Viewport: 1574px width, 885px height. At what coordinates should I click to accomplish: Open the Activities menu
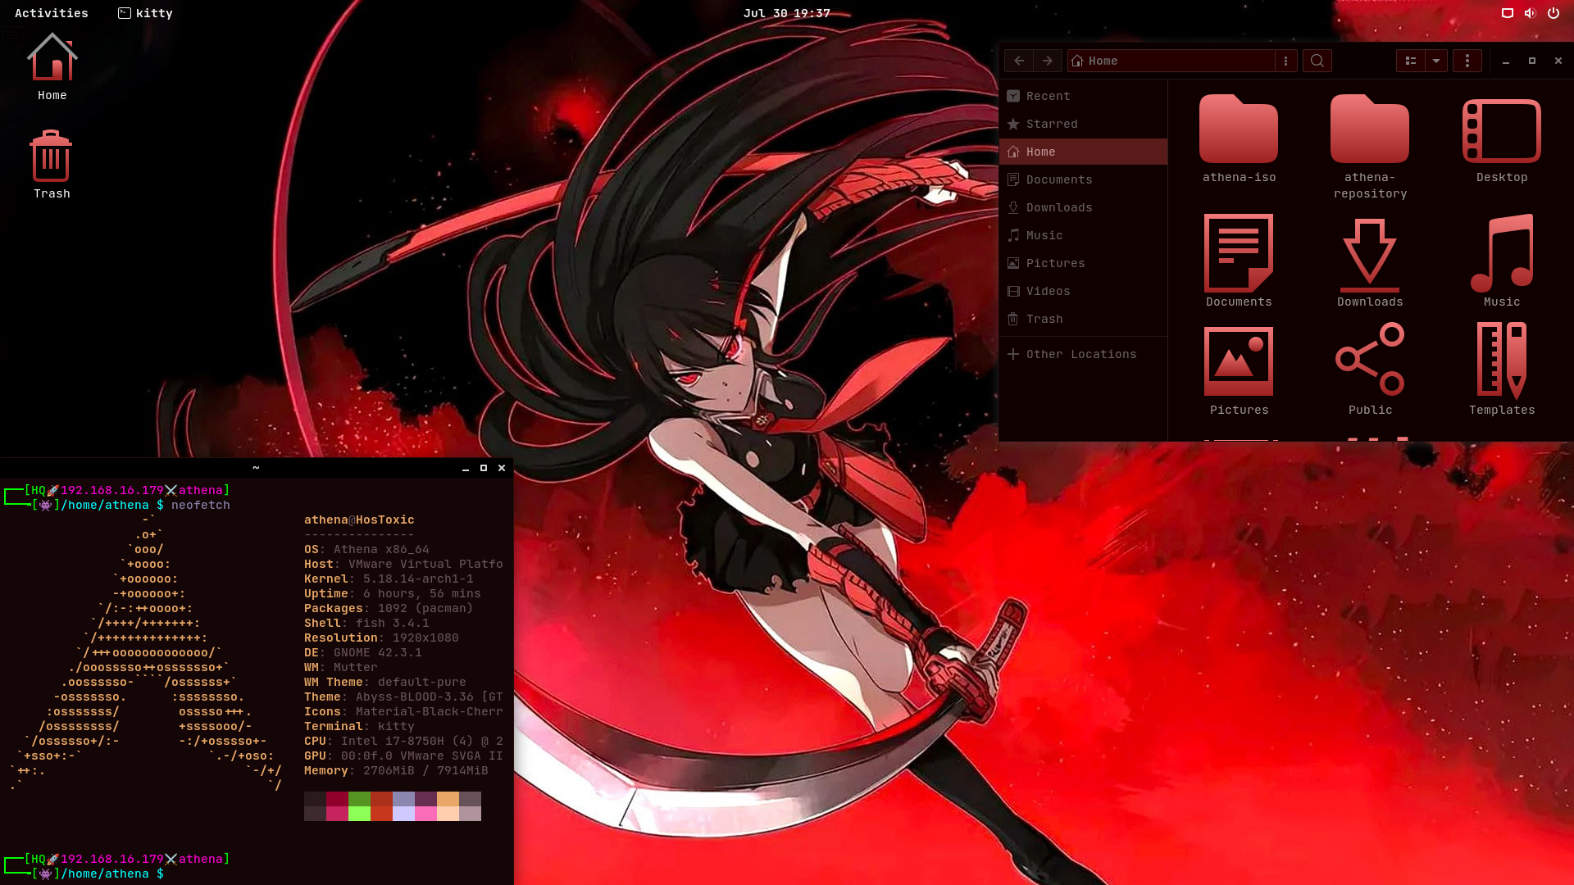point(51,12)
